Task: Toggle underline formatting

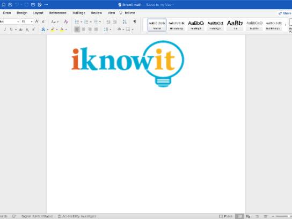Action: coord(11,30)
